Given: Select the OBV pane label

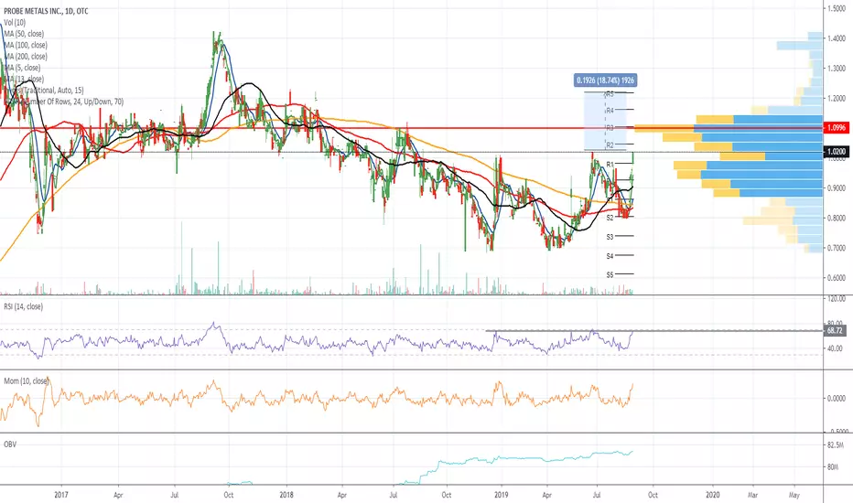Looking at the screenshot, I should click(x=10, y=444).
